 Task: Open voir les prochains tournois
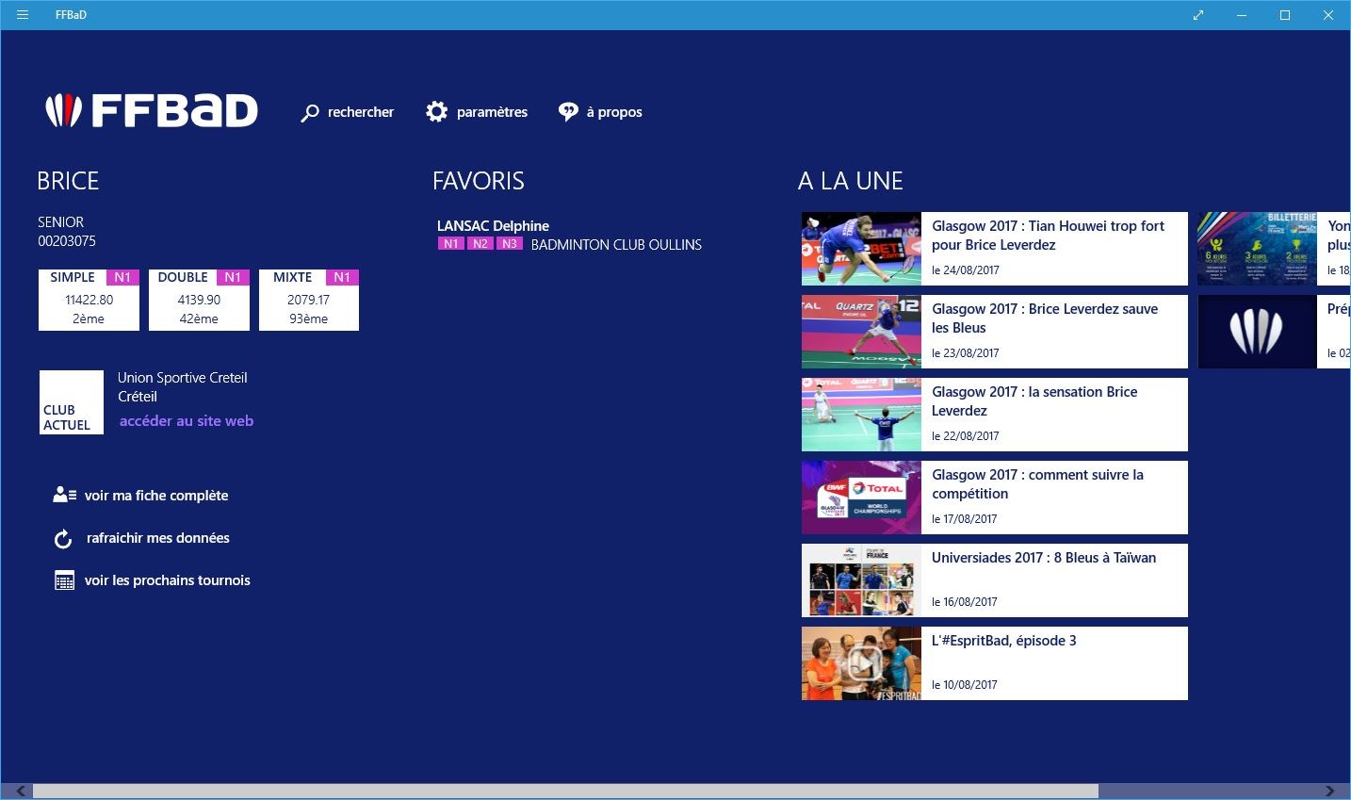click(x=168, y=580)
